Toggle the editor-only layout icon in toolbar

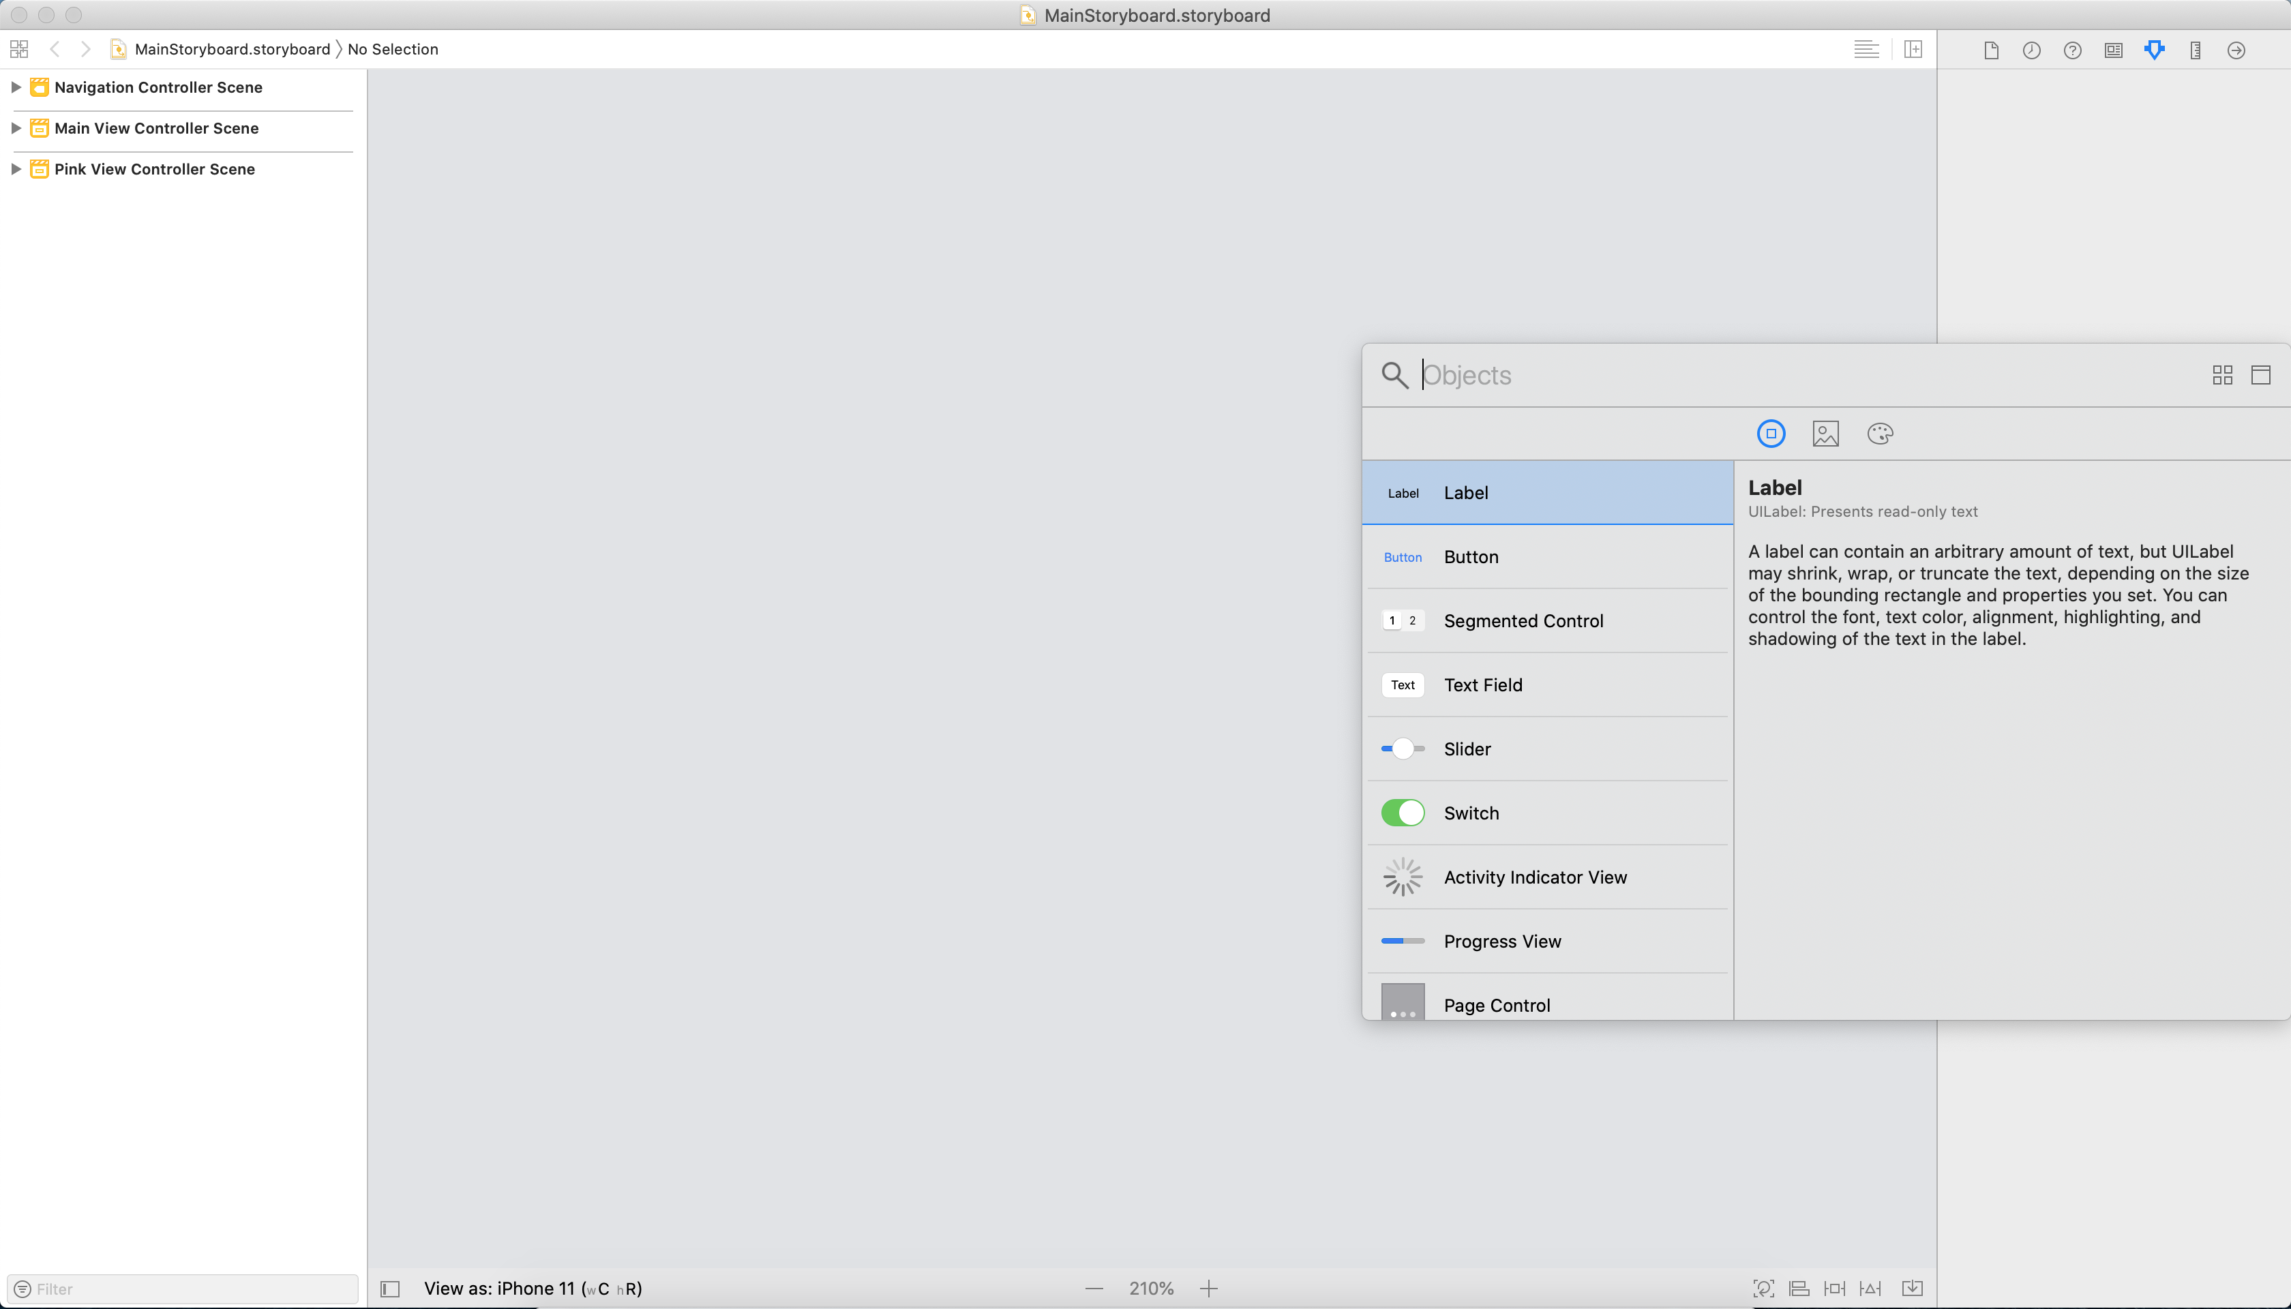tap(1867, 50)
